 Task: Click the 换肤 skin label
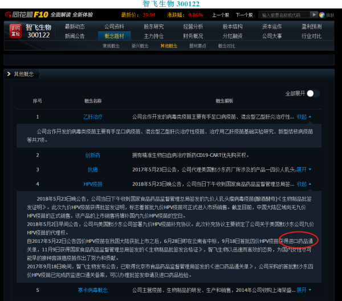tap(330, 15)
